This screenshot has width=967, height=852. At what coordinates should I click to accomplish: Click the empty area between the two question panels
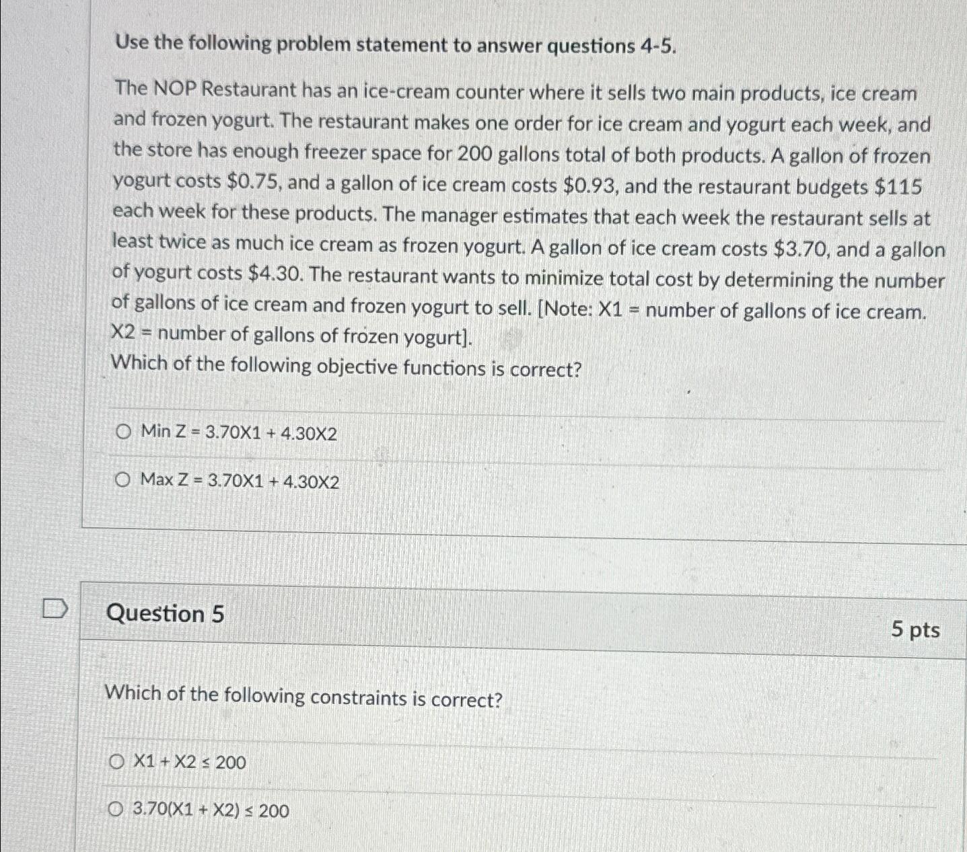pos(471,558)
